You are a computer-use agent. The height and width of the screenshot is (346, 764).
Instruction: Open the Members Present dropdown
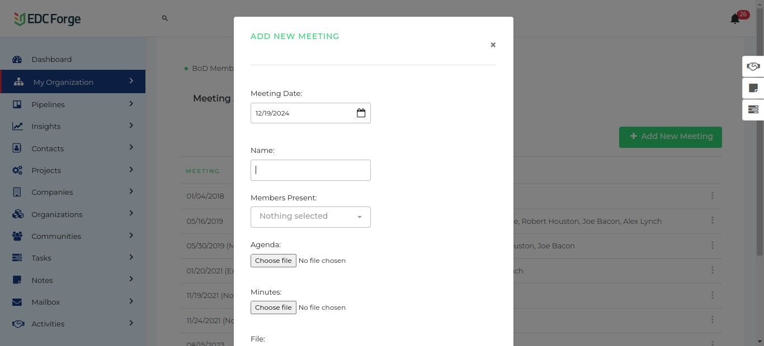pos(310,217)
